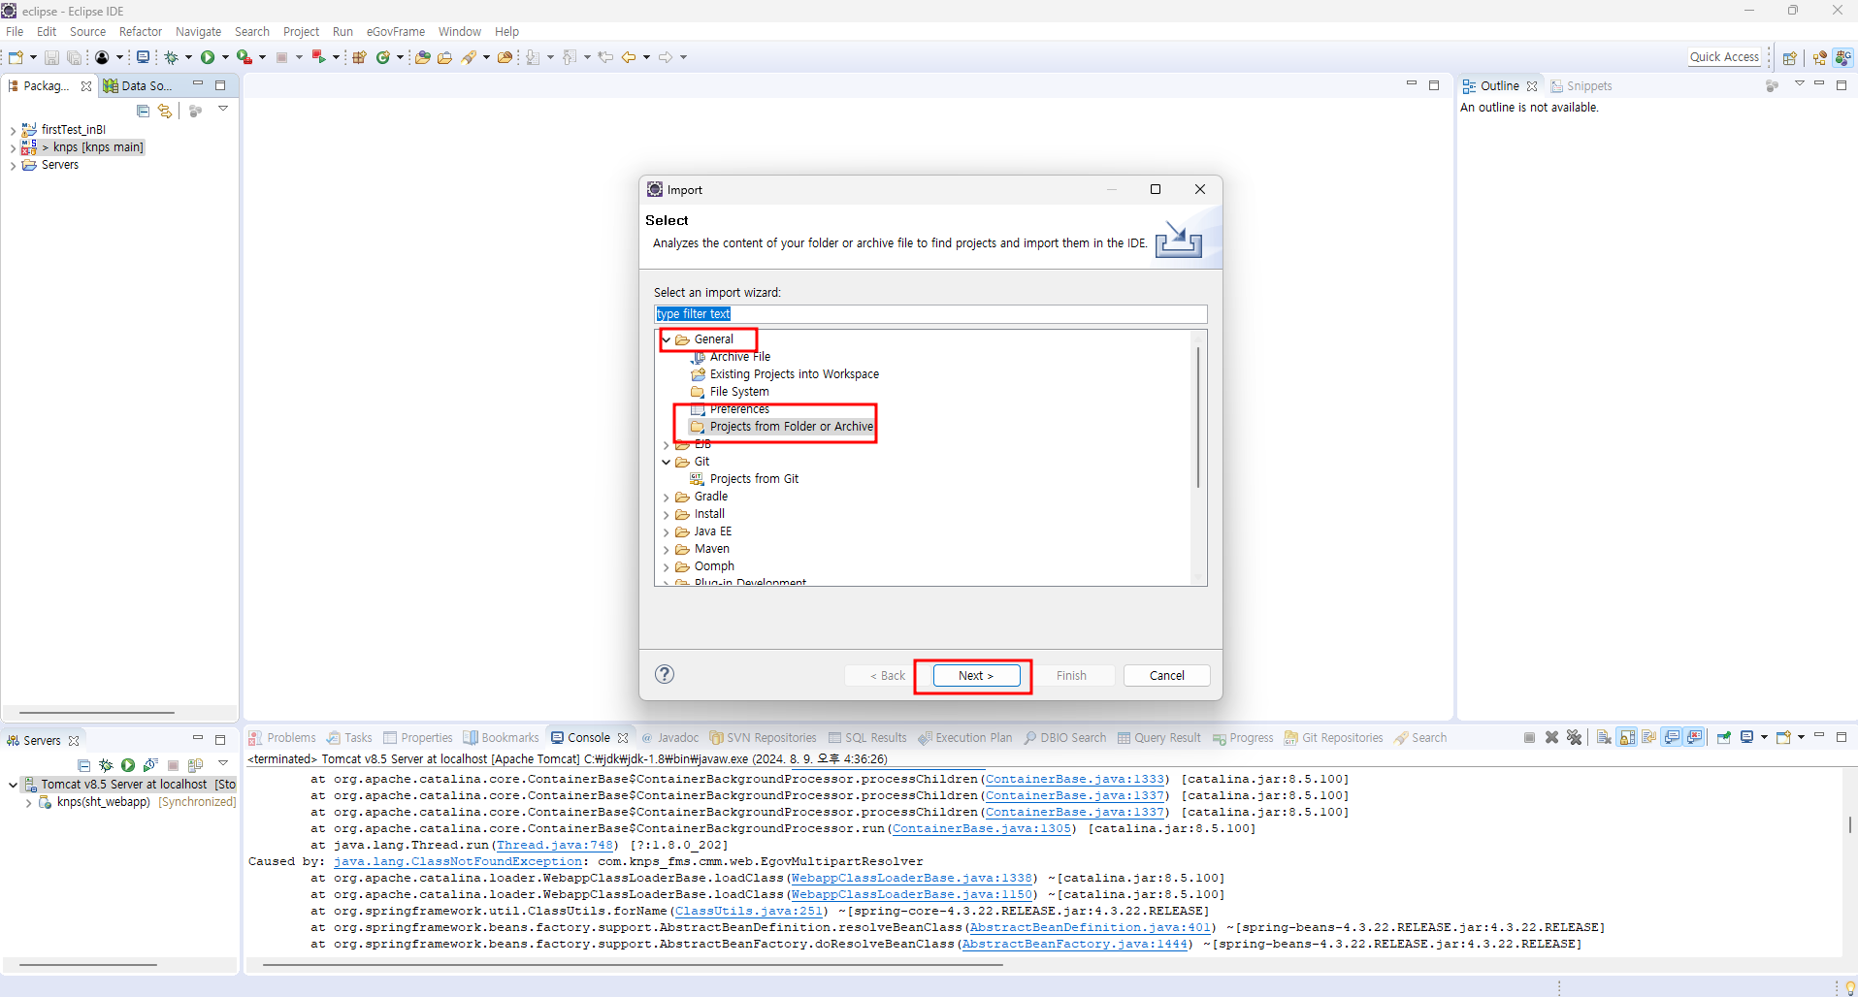Select Projects from Folder or Archive

[782, 427]
